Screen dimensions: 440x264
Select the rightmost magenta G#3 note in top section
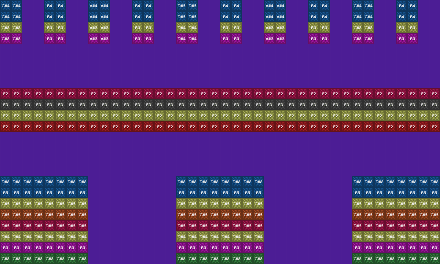(x=368, y=39)
